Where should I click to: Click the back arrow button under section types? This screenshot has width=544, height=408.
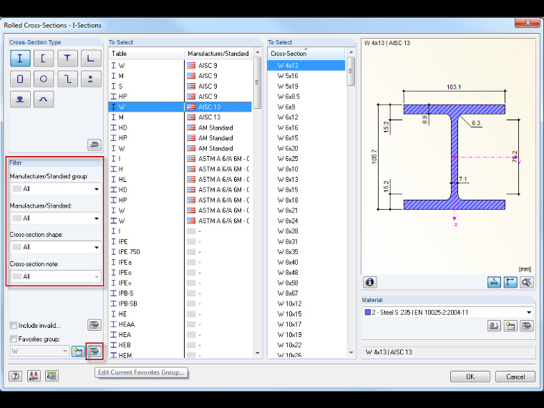point(94,145)
